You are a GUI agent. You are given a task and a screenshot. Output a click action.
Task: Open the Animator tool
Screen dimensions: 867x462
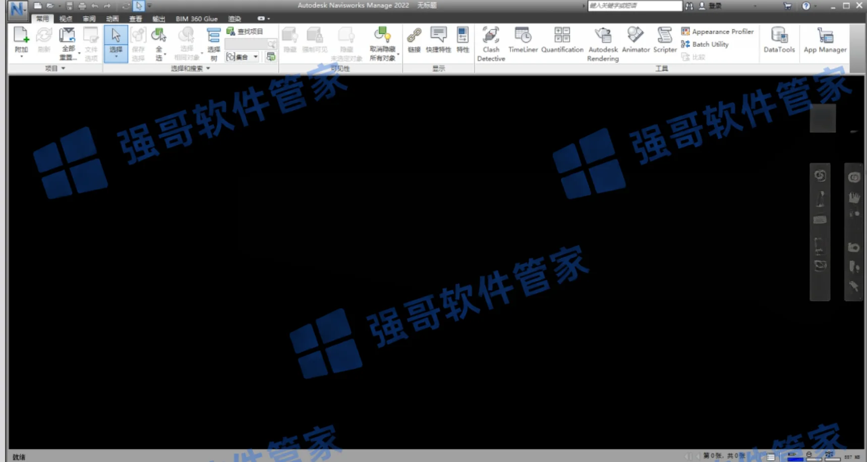[x=635, y=40]
